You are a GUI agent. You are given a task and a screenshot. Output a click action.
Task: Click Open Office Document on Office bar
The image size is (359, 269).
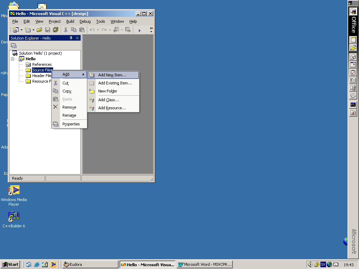(353, 48)
